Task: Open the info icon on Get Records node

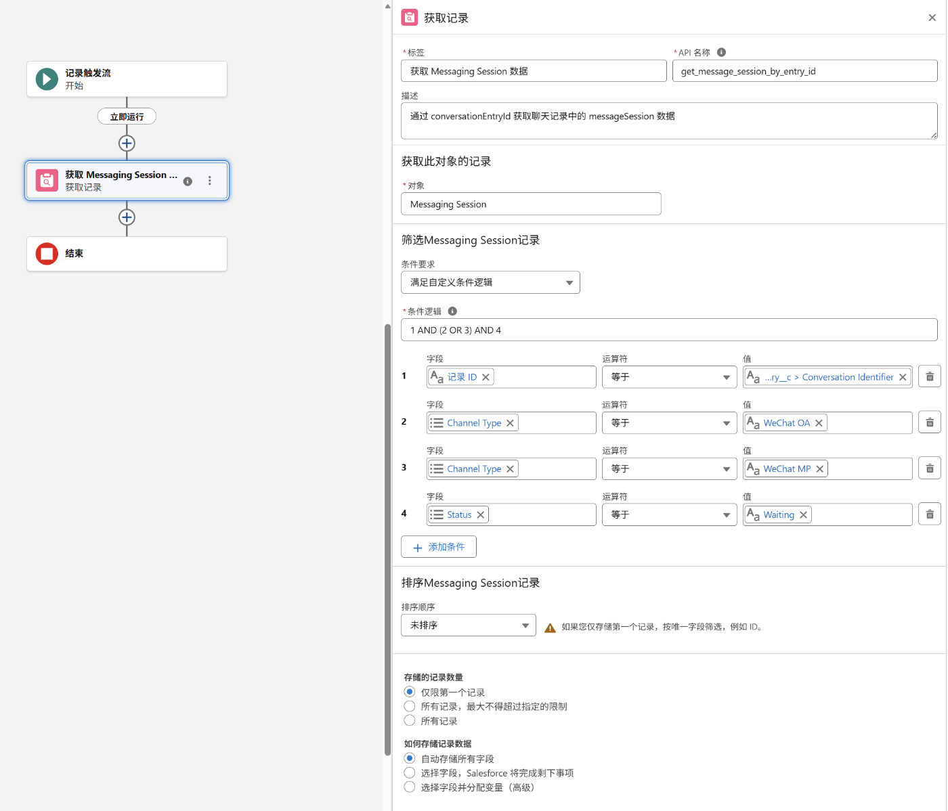Action: [188, 181]
